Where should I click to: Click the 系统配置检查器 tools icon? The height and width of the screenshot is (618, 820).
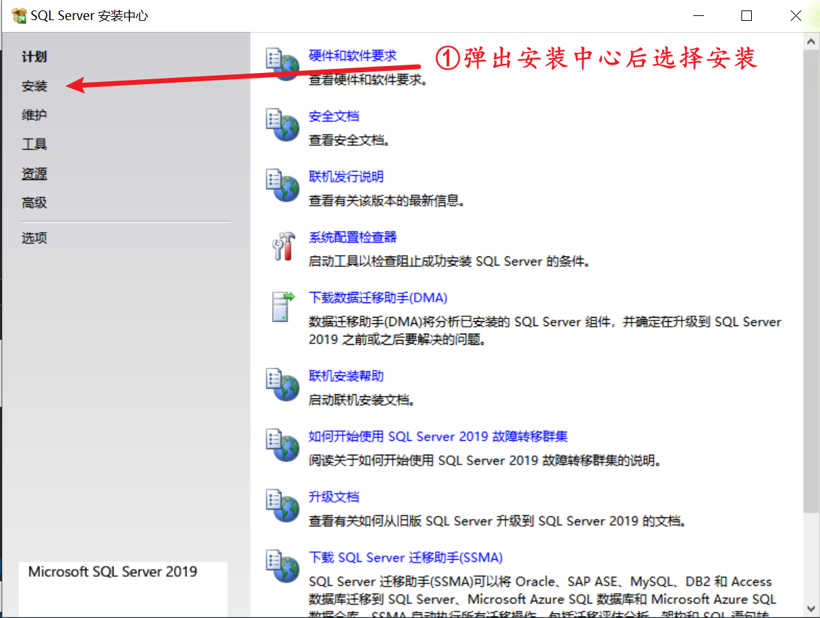[282, 246]
